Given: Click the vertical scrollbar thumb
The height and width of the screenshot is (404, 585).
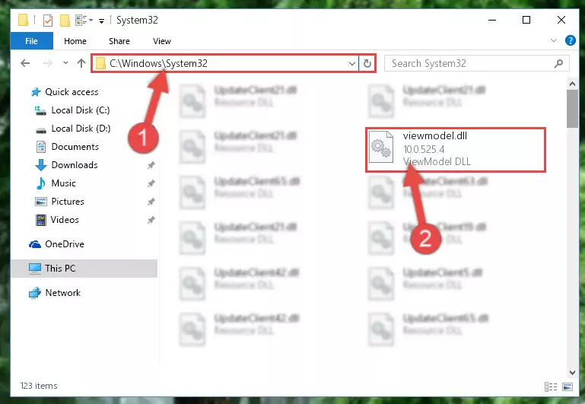Looking at the screenshot, I should (572, 109).
